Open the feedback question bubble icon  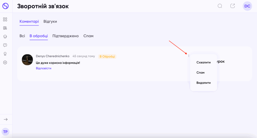coord(5,45)
